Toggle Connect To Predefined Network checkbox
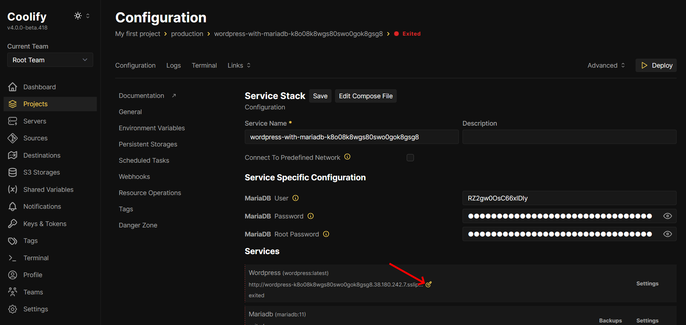The height and width of the screenshot is (325, 686). tap(410, 158)
